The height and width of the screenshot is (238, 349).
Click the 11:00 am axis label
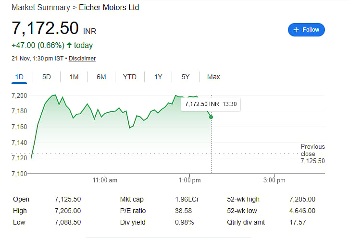[105, 180]
